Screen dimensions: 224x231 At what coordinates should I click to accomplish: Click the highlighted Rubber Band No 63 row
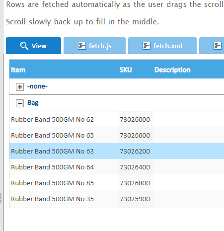click(117, 151)
